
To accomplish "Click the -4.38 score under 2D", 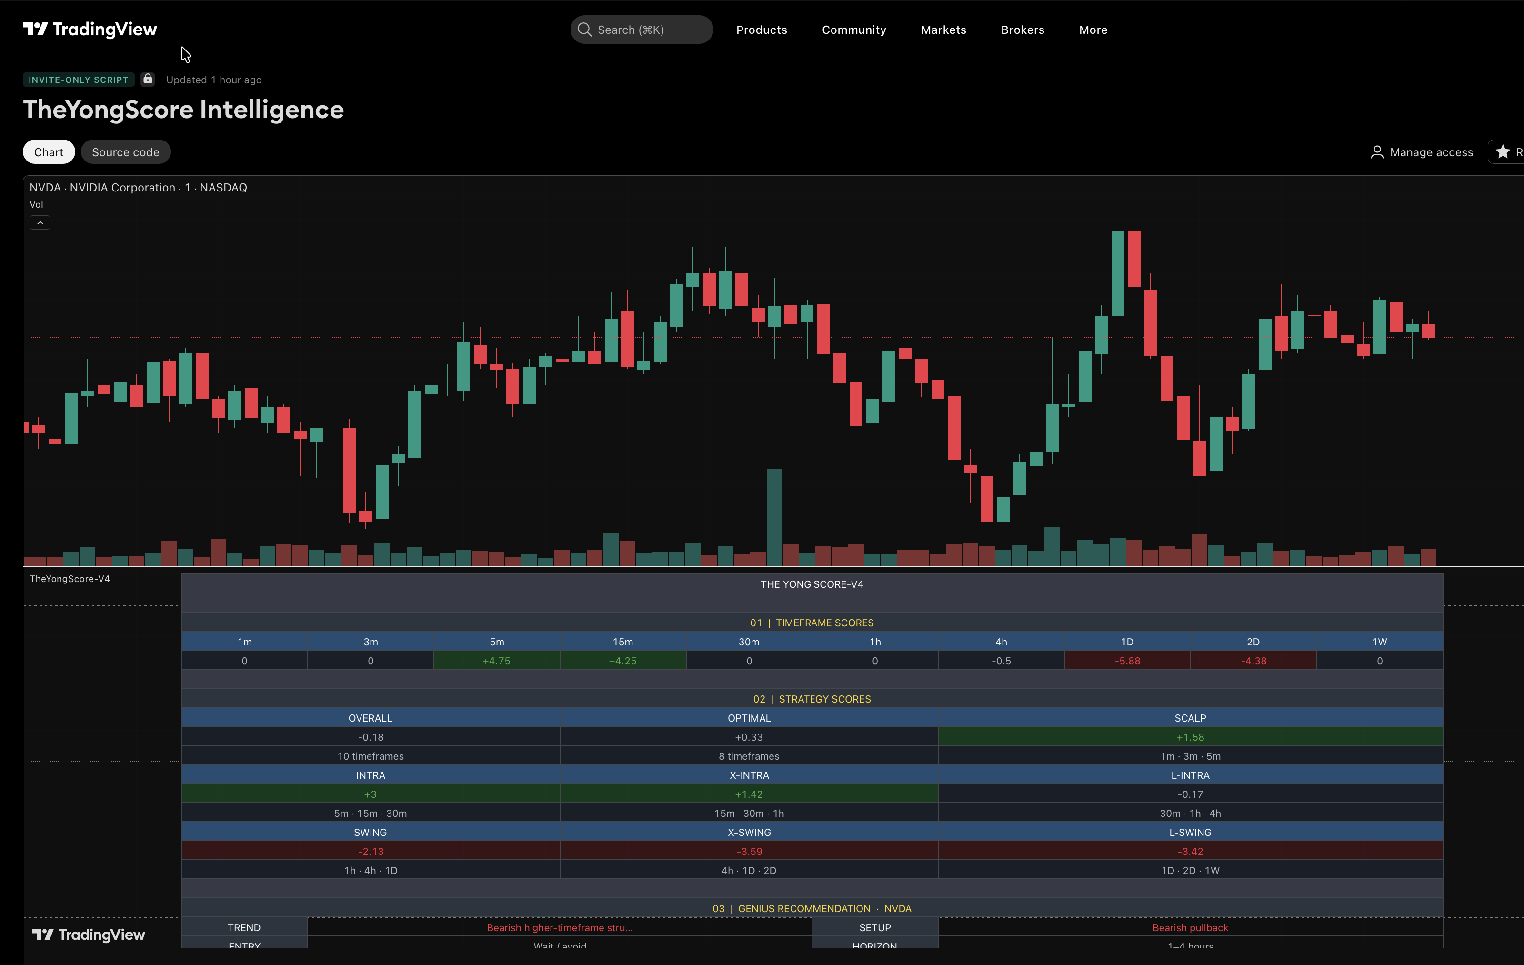I will coord(1253,661).
